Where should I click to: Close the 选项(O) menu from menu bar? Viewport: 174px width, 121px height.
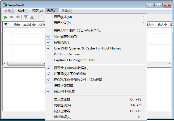(52, 11)
